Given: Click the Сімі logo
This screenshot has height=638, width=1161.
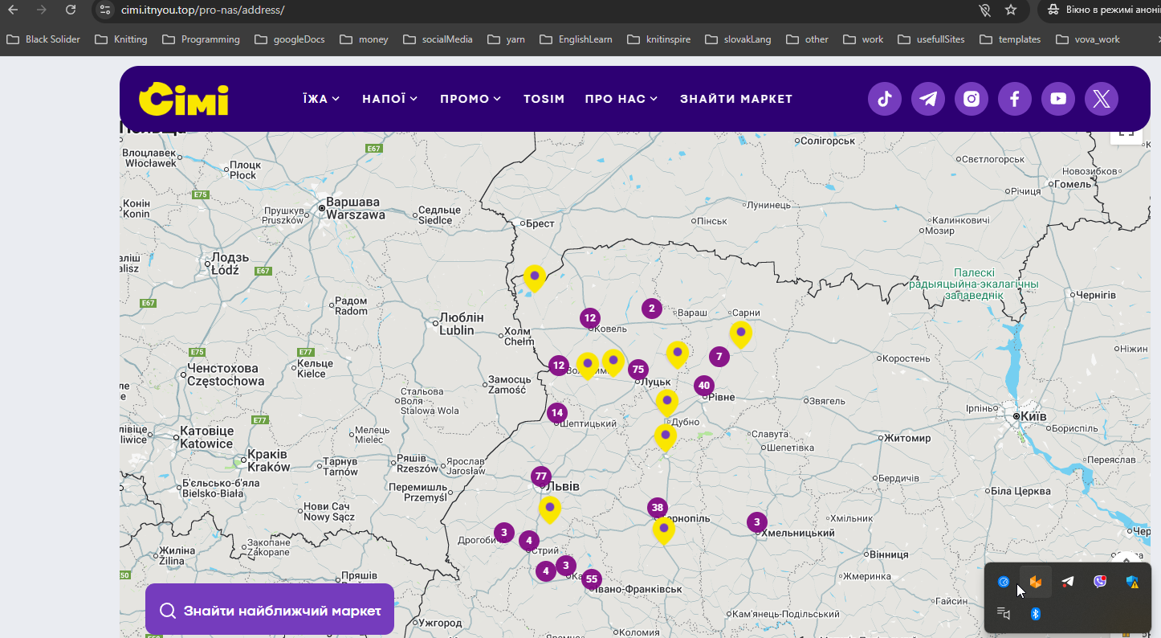Looking at the screenshot, I should 184,99.
